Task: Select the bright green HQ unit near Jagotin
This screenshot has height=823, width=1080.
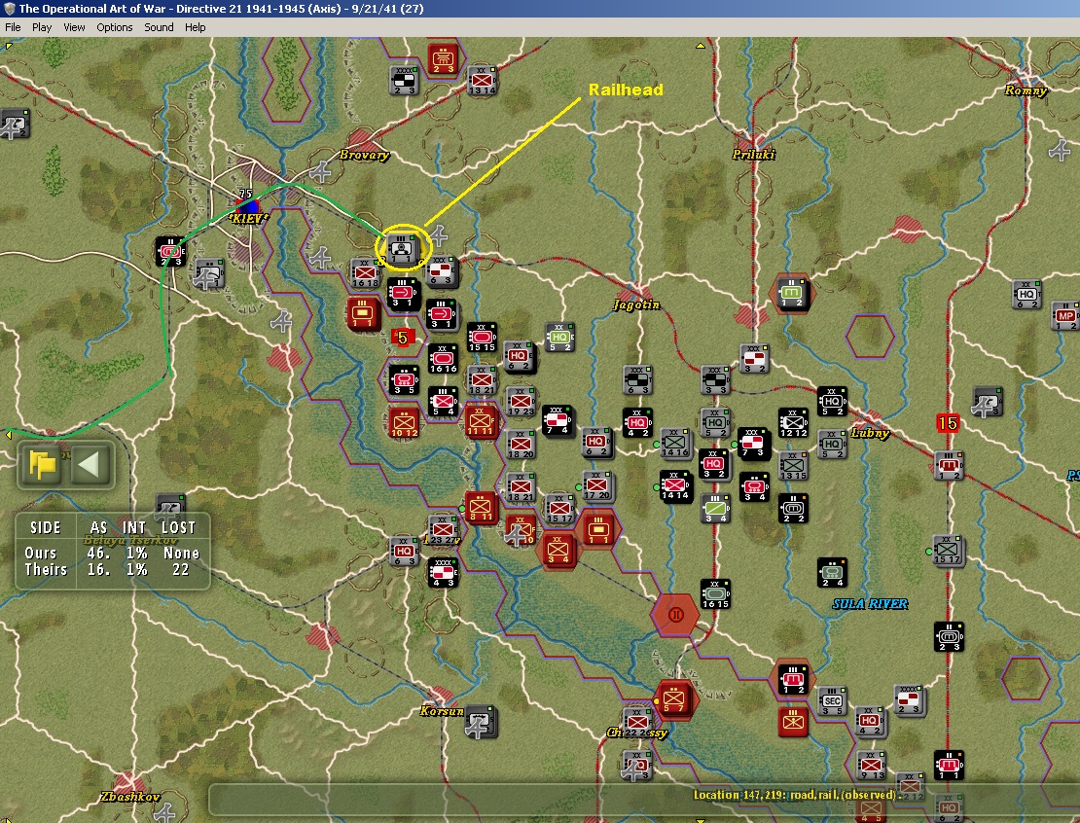Action: click(x=560, y=337)
